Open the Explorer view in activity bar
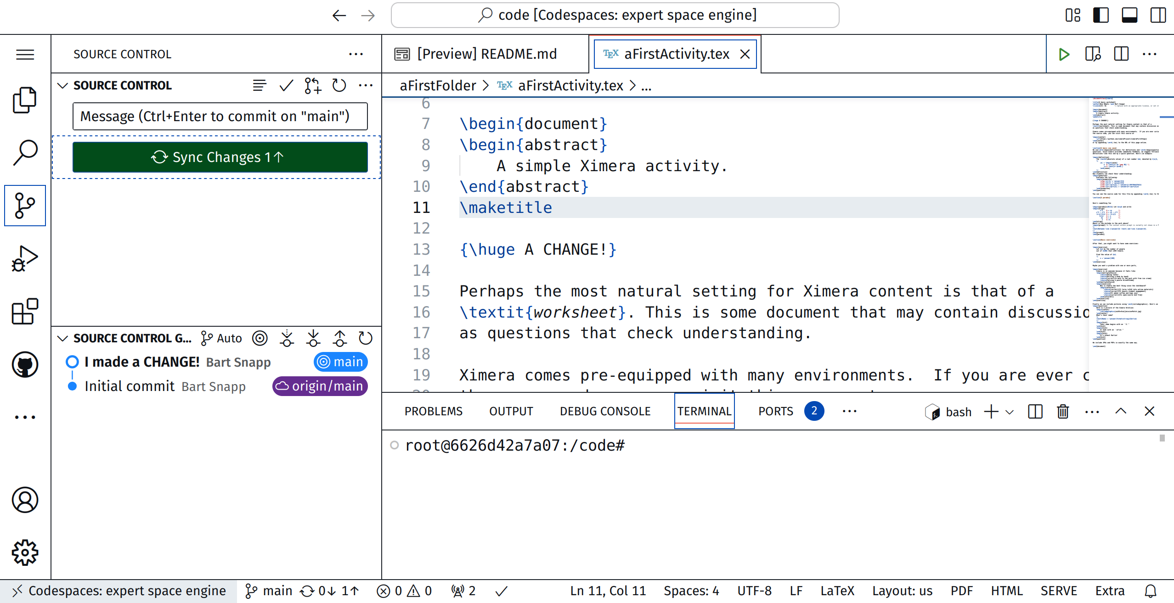 (25, 100)
